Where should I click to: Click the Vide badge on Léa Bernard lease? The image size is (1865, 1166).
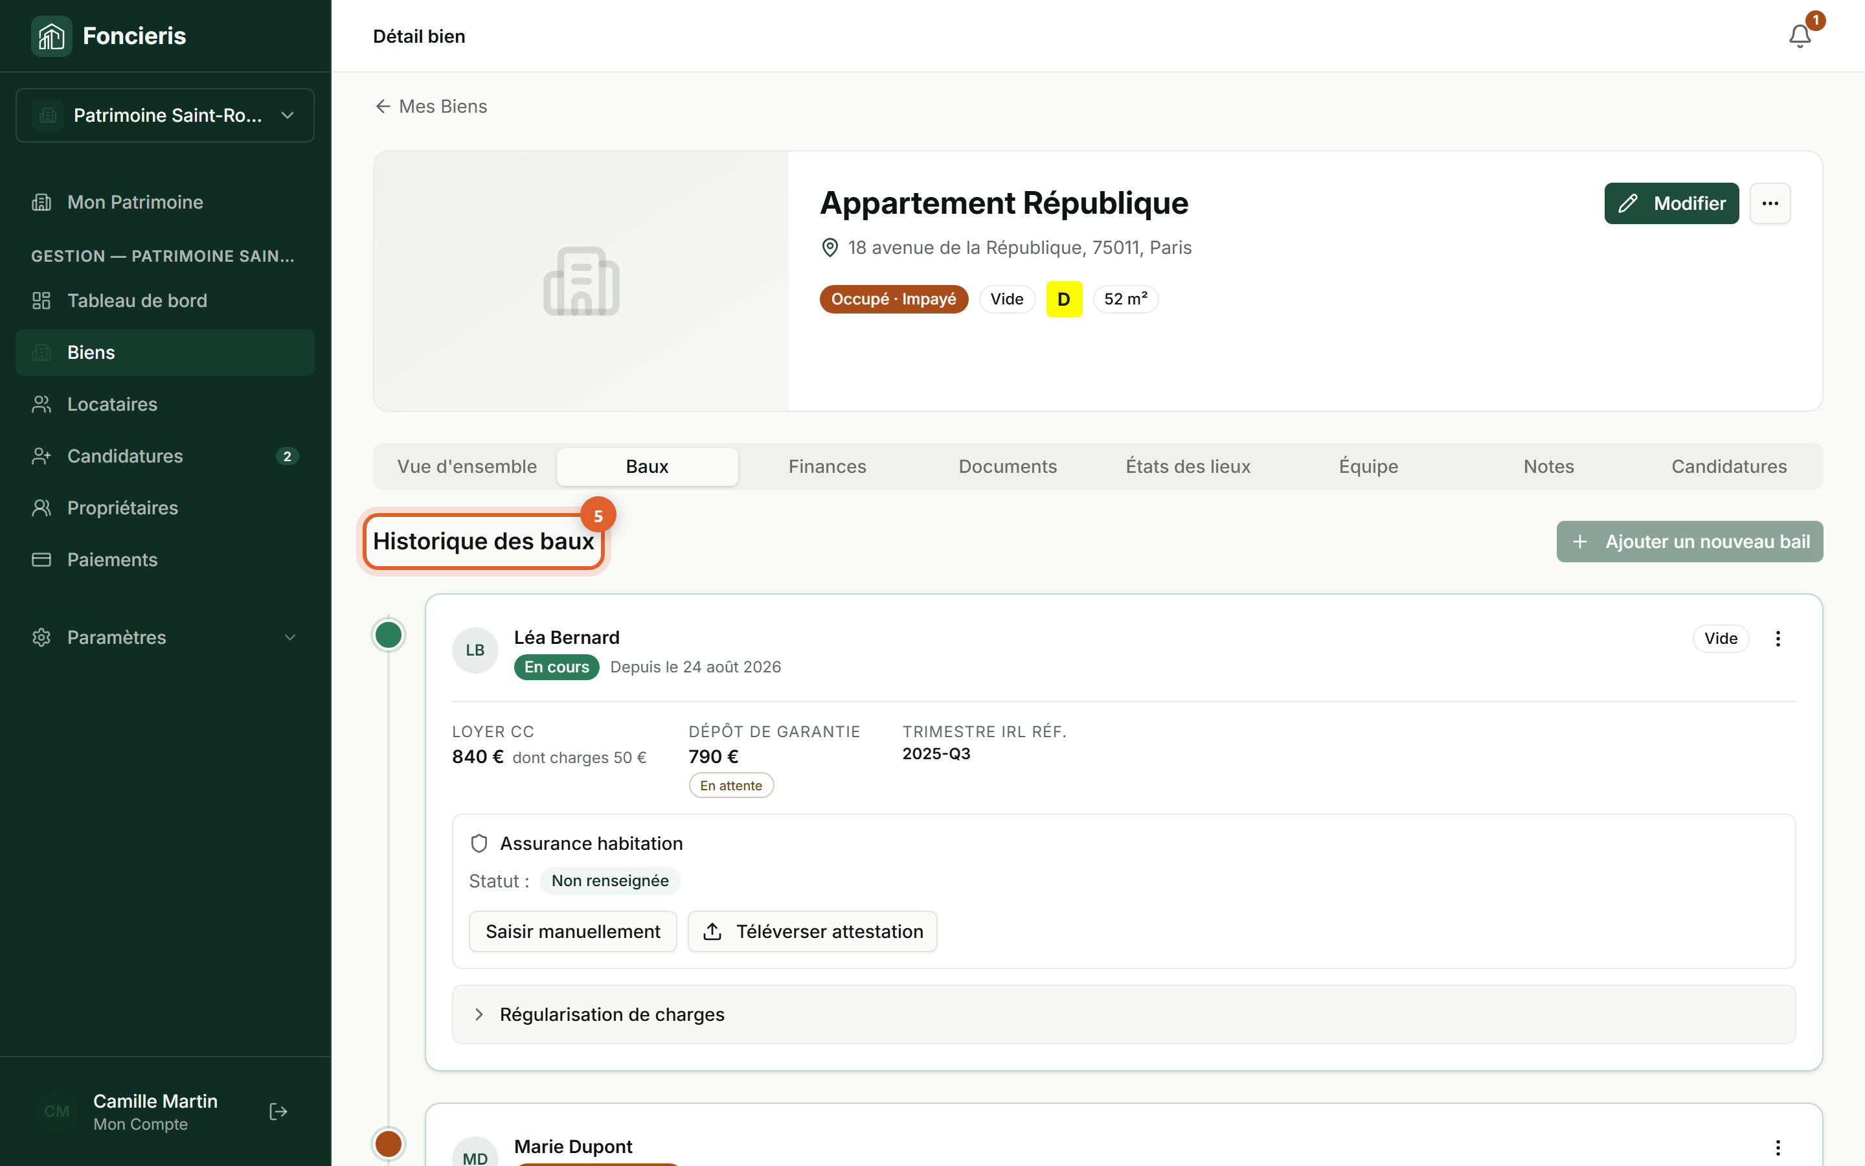coord(1720,639)
